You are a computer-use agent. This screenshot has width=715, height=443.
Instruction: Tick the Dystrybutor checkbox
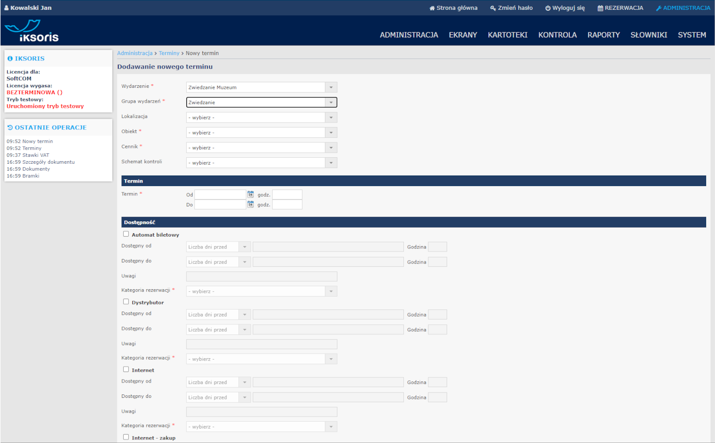click(x=126, y=302)
